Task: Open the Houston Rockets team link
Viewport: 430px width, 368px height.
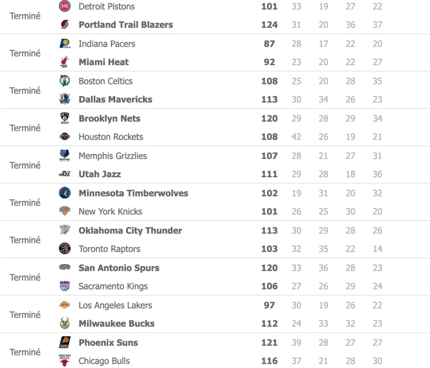Action: tap(111, 137)
